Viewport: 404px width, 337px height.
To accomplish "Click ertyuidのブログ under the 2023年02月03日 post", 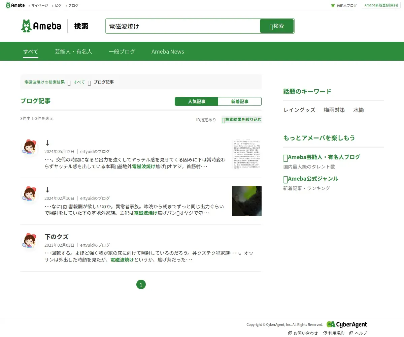I will click(x=95, y=245).
